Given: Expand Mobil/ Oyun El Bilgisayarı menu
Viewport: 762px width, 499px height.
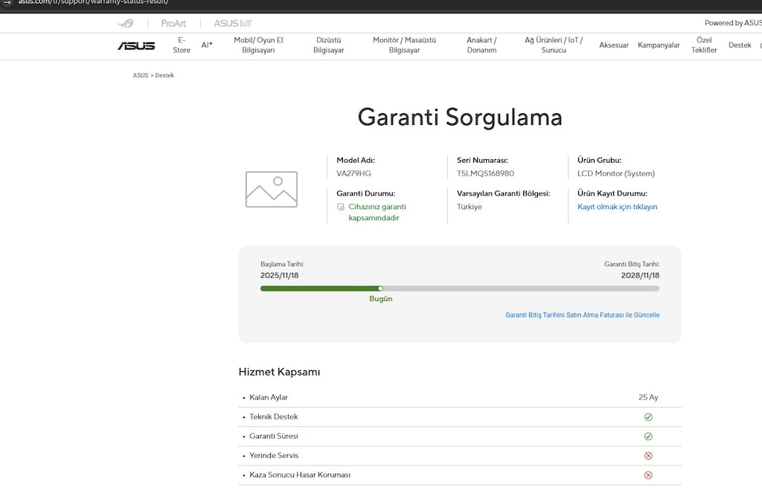Looking at the screenshot, I should pos(258,45).
